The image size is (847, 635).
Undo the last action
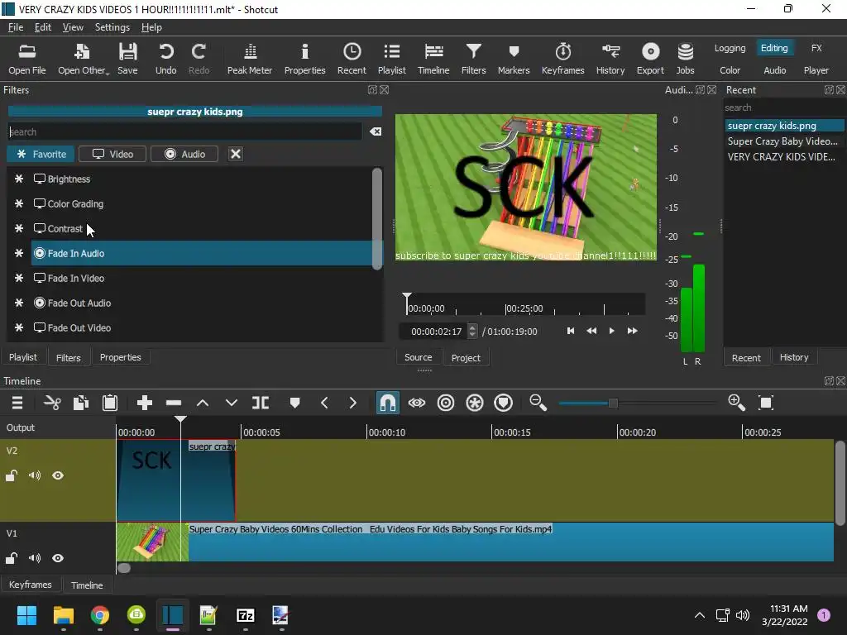(x=165, y=59)
